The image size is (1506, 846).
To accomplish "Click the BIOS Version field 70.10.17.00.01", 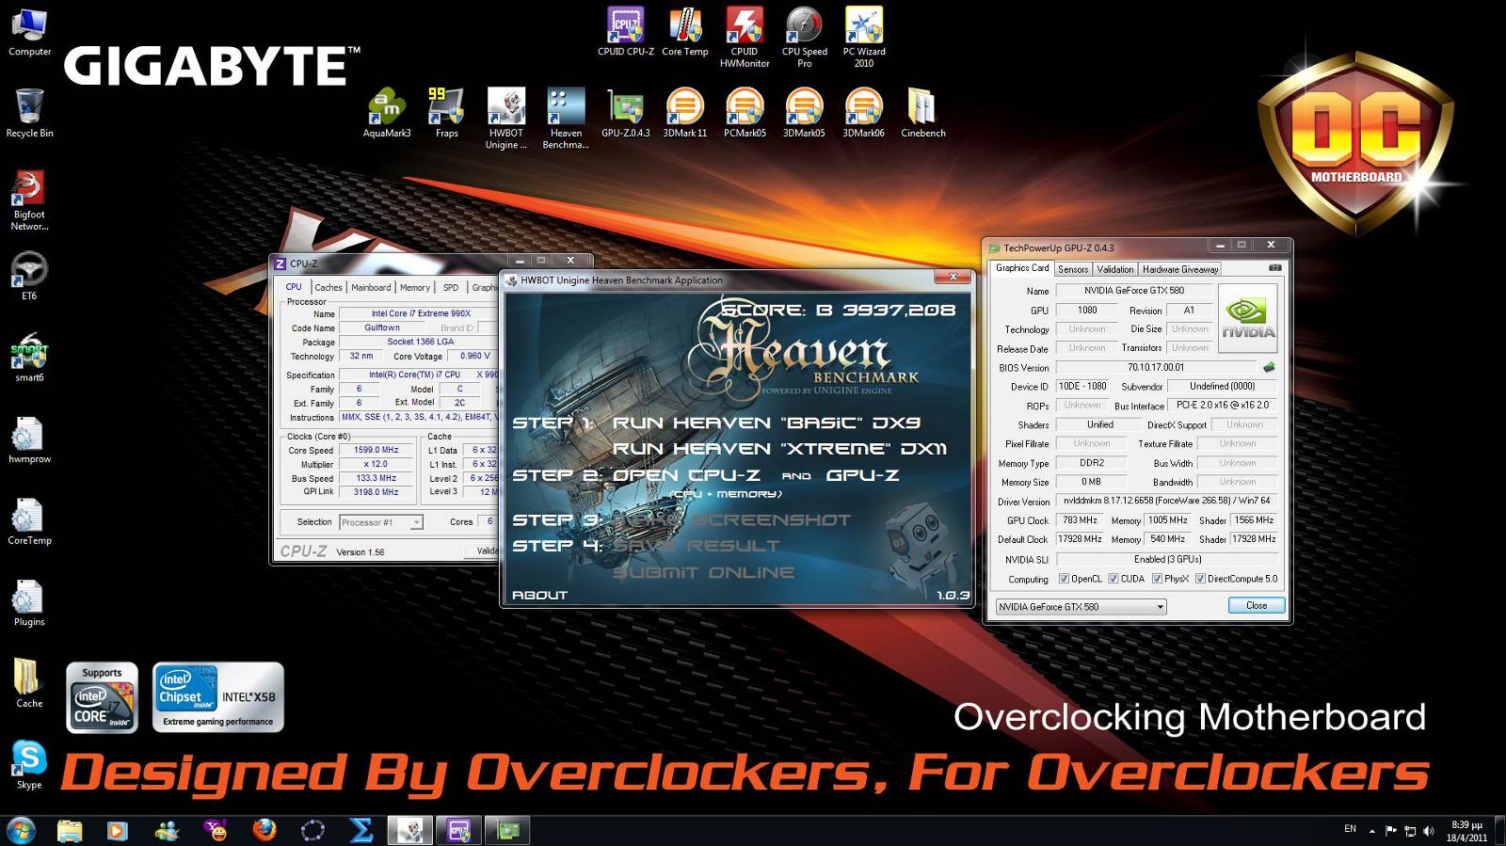I will pyautogui.click(x=1156, y=367).
